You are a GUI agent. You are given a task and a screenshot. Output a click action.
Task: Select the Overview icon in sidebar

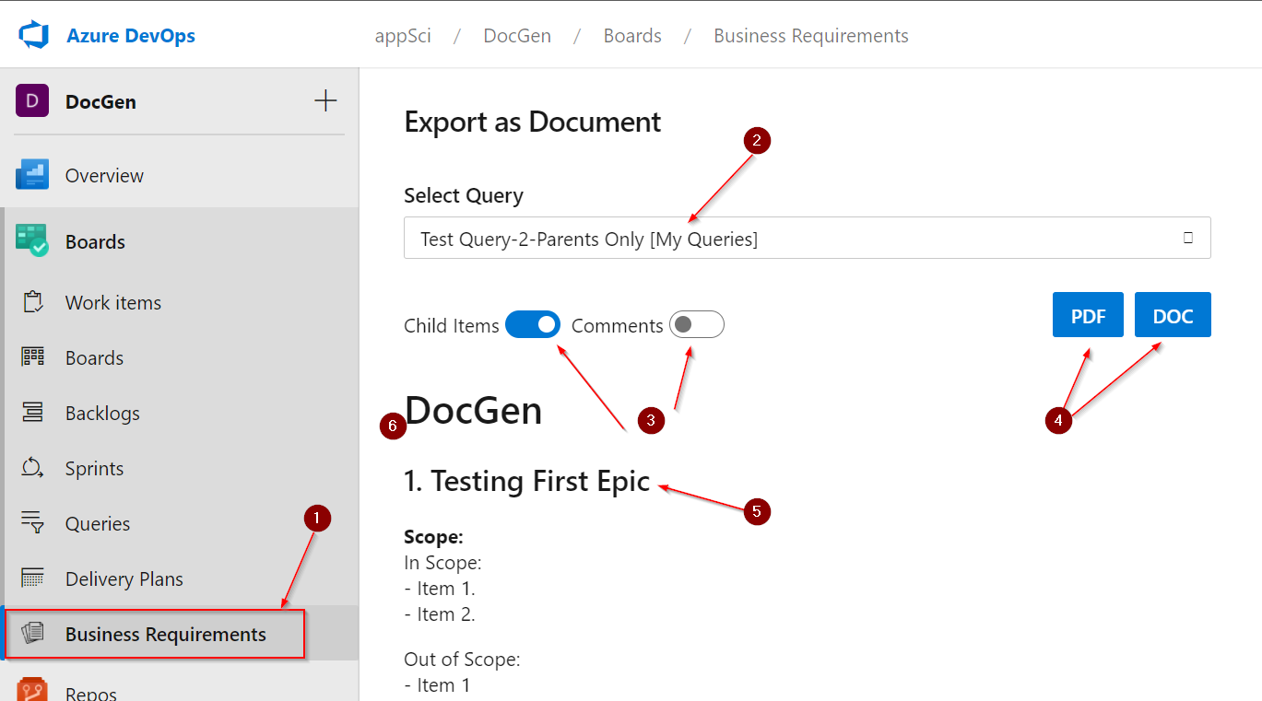click(x=34, y=174)
